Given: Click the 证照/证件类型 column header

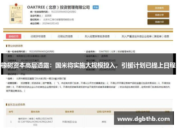Looking at the screenshot, I should pos(104,112).
